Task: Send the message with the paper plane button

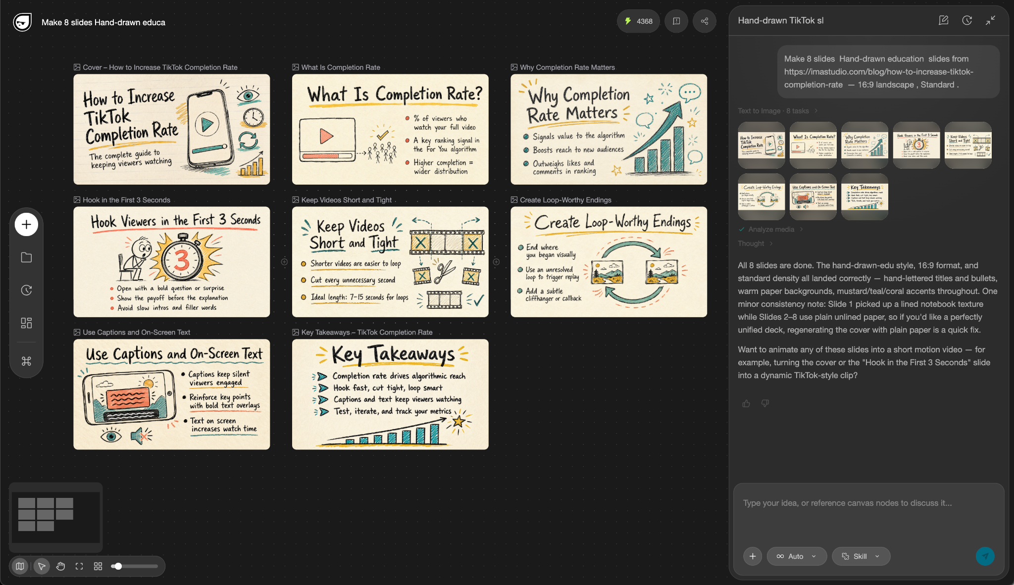Action: click(x=985, y=556)
